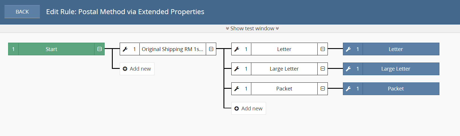The height and width of the screenshot is (136, 460).
Task: Click wrench icon on white Large Letter condition
Action: click(x=237, y=69)
